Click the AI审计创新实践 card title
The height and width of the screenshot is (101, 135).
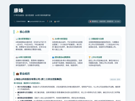(x=24, y=57)
